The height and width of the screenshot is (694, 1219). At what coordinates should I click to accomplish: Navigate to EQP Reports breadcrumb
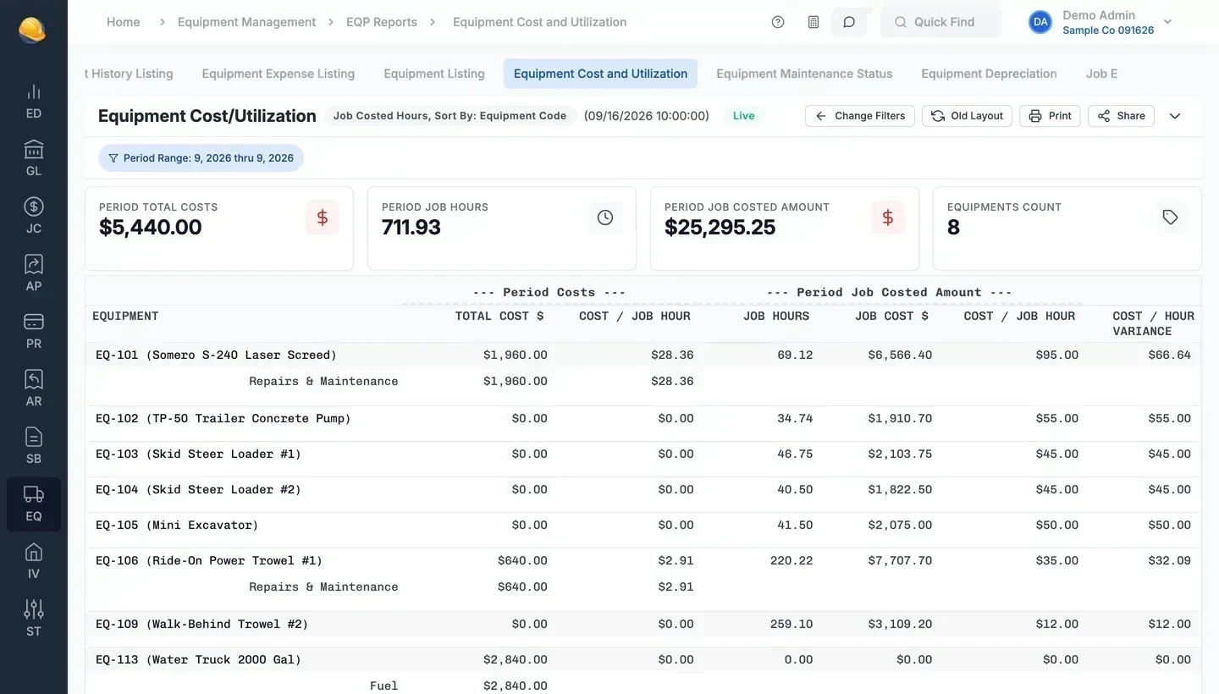tap(382, 22)
